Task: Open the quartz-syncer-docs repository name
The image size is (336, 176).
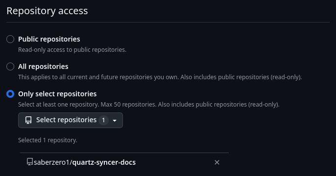Action: coord(104,162)
